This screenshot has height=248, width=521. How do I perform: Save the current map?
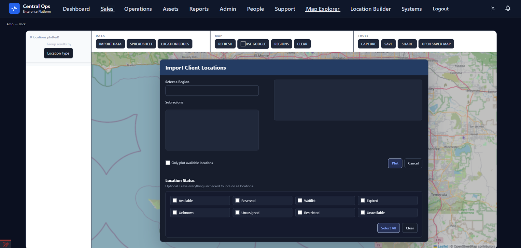(x=388, y=44)
